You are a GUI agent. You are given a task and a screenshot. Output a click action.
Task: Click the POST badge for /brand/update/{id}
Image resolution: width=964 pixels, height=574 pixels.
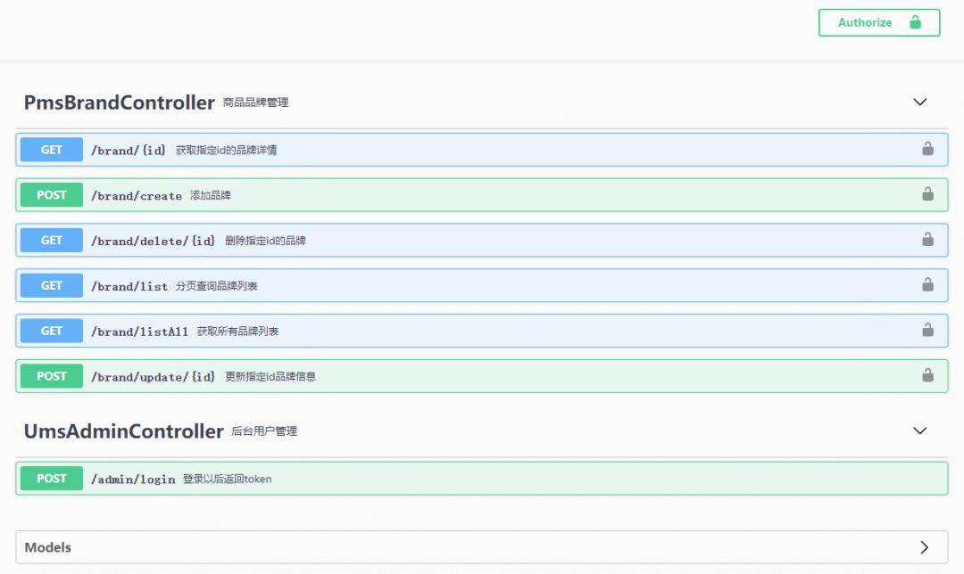[x=52, y=376]
